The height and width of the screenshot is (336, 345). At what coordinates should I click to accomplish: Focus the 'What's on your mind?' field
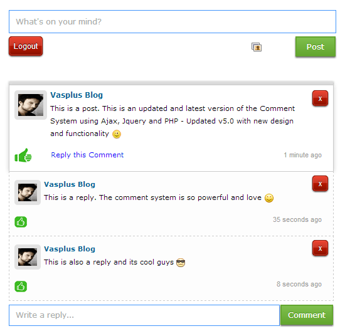click(172, 21)
